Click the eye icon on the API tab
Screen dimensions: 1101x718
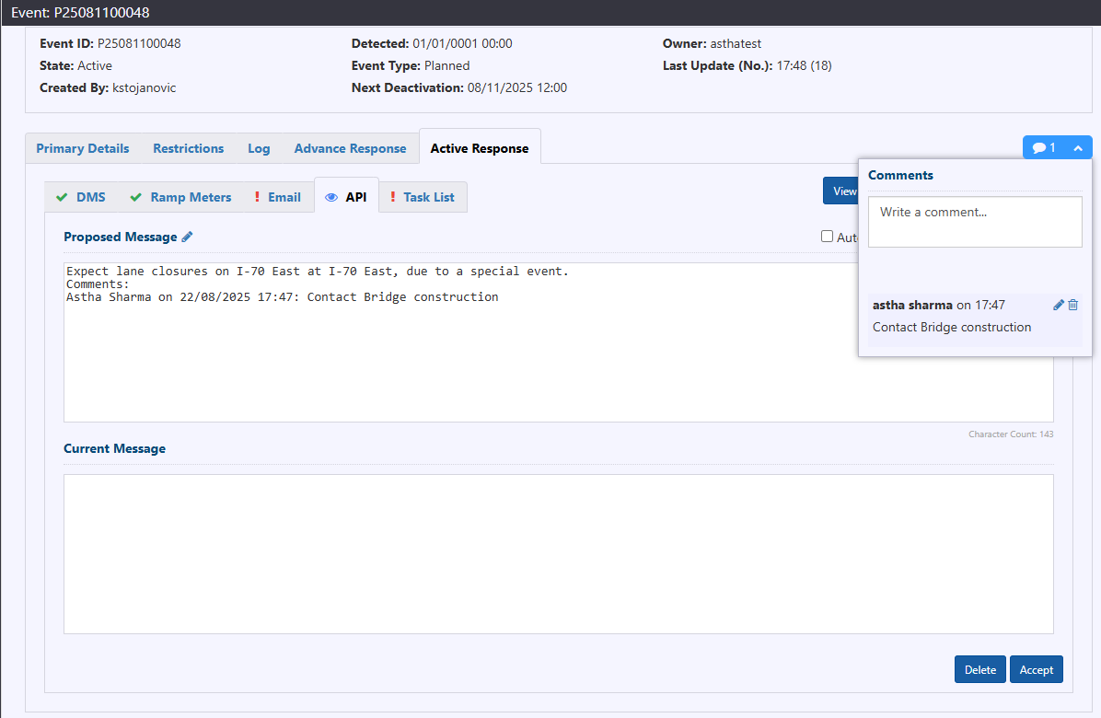coord(331,197)
